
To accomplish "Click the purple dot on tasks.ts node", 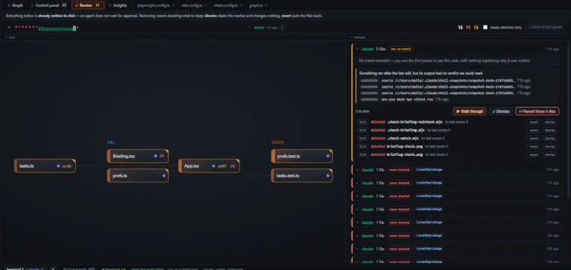I will [59, 166].
